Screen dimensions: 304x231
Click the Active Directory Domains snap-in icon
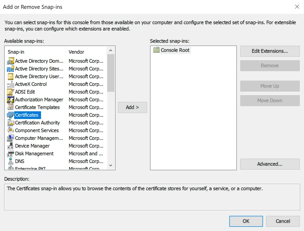[10, 61]
